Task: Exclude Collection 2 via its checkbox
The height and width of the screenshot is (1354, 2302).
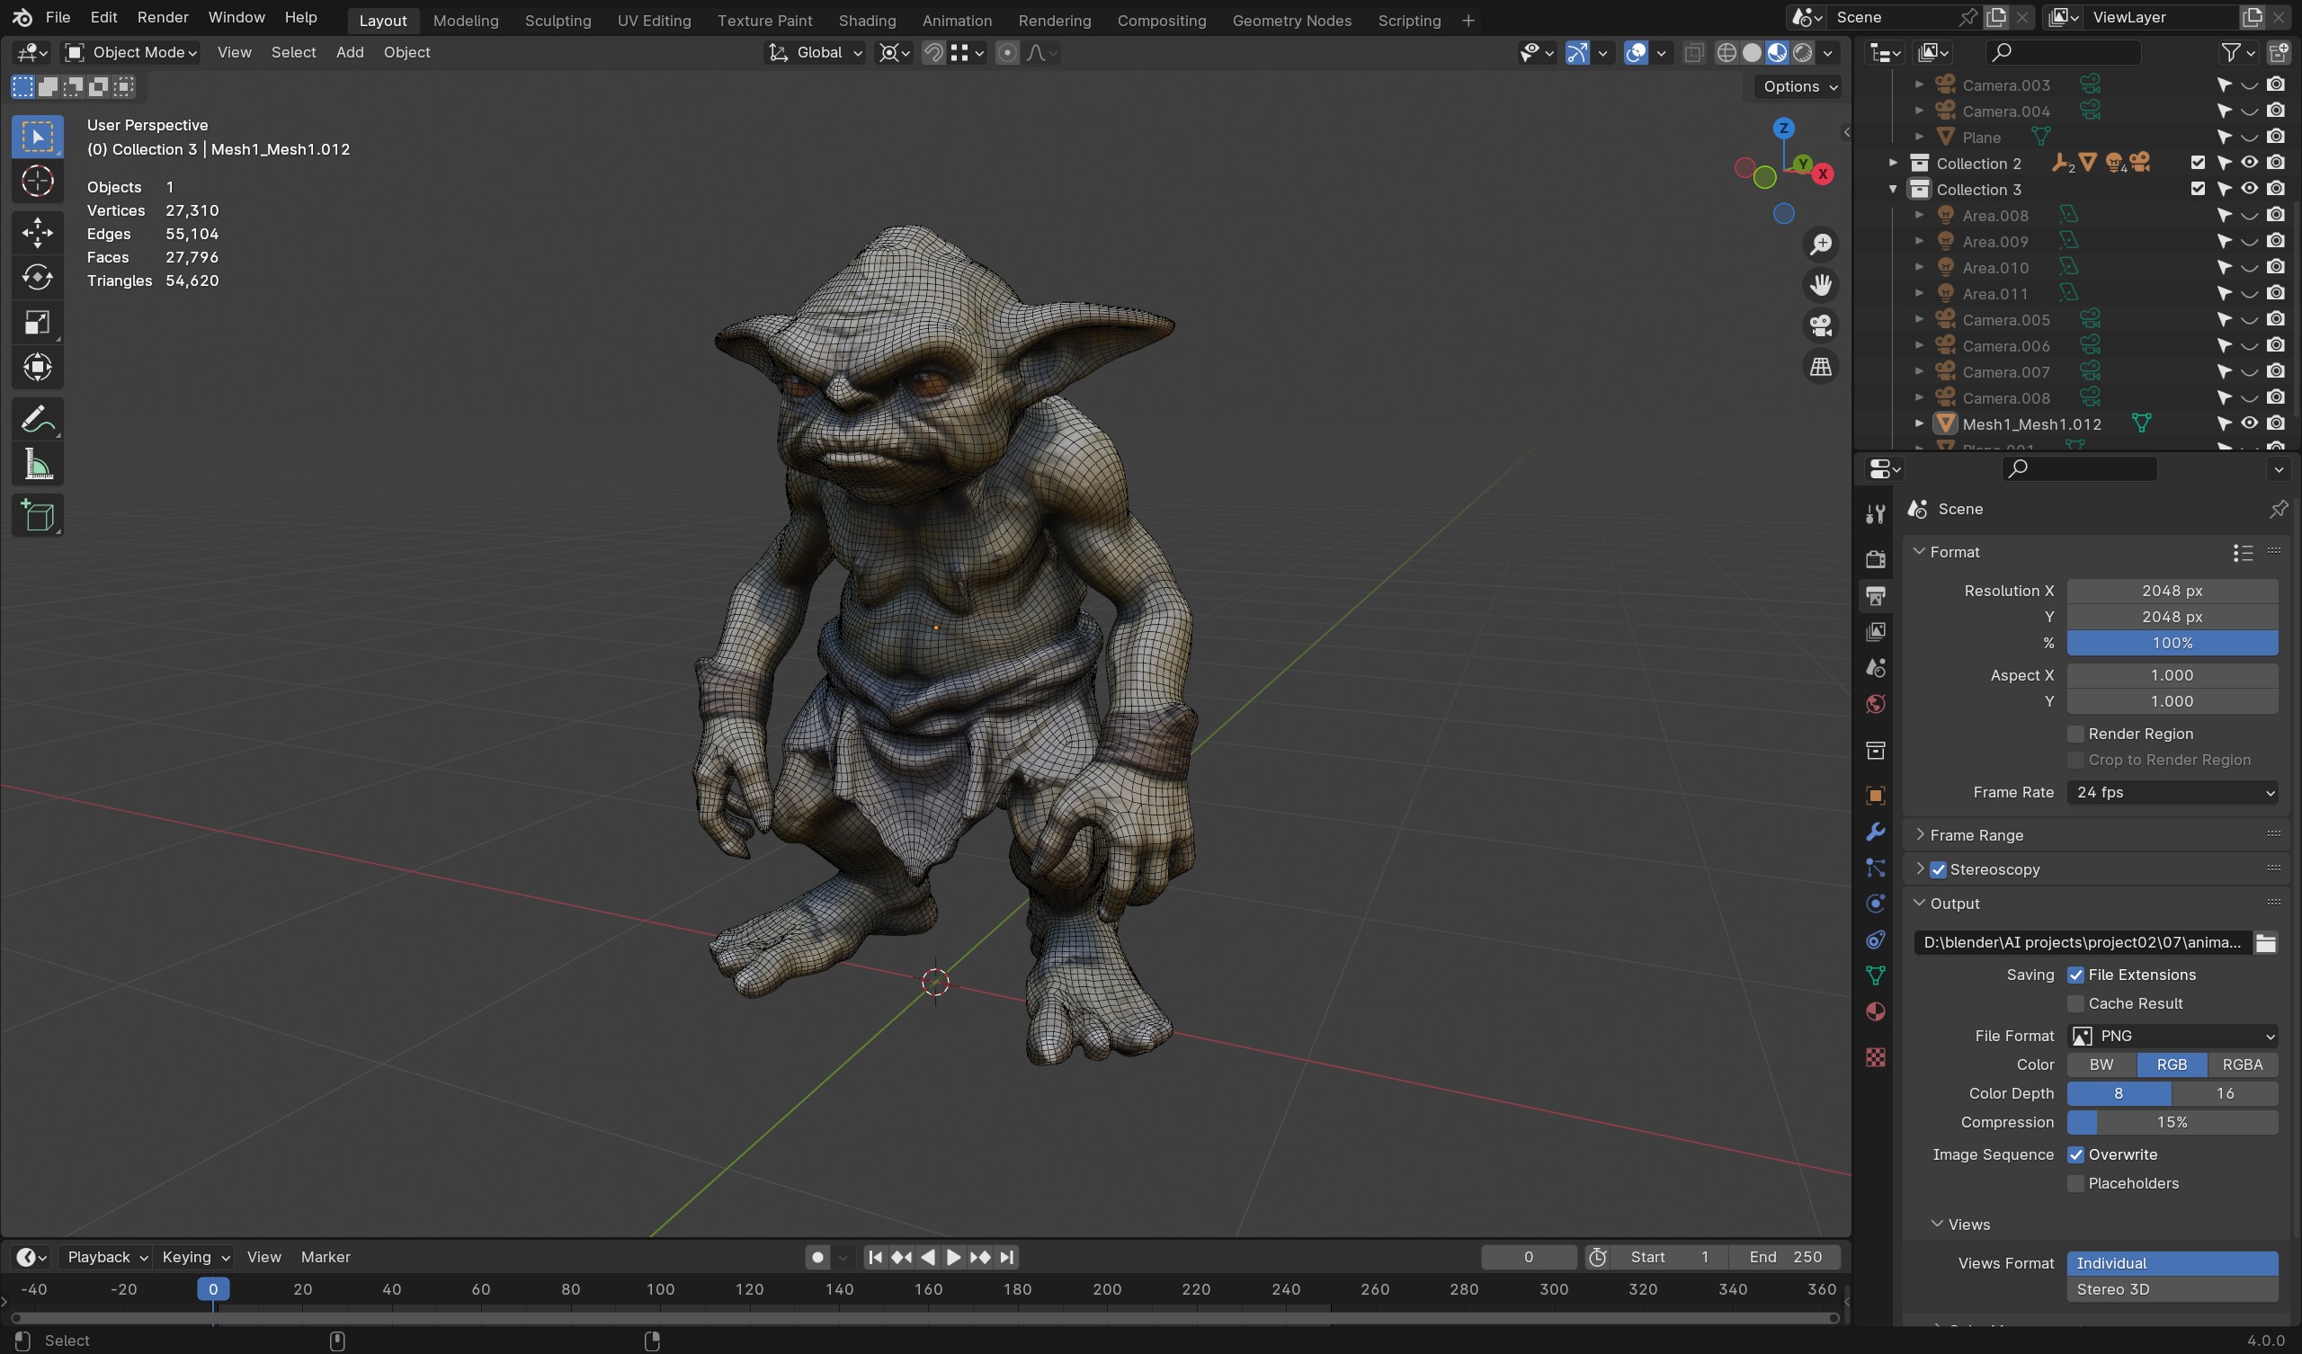Action: tap(2198, 164)
